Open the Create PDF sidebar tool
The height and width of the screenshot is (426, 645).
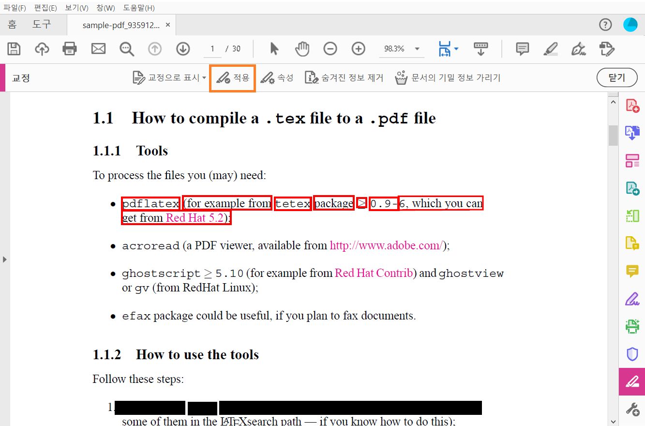[632, 106]
